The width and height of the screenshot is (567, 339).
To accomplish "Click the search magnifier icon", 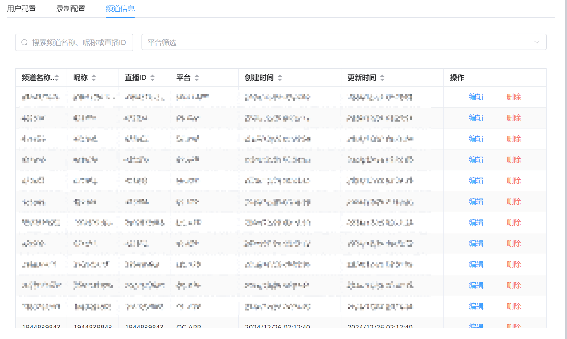I will [x=24, y=43].
